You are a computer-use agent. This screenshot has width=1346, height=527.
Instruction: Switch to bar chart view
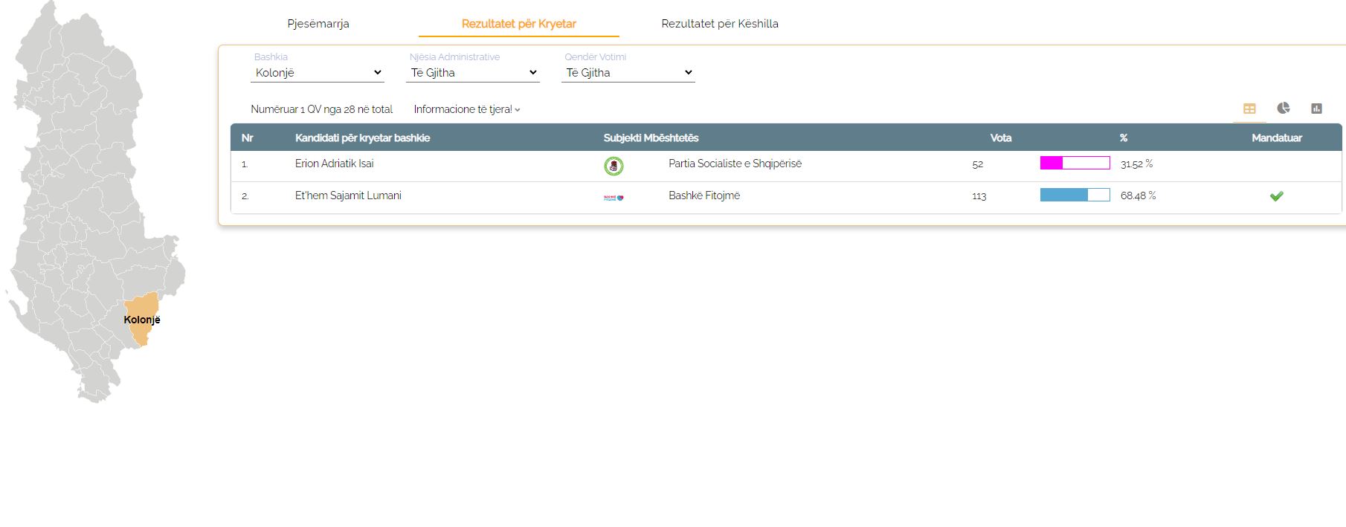tap(1316, 109)
